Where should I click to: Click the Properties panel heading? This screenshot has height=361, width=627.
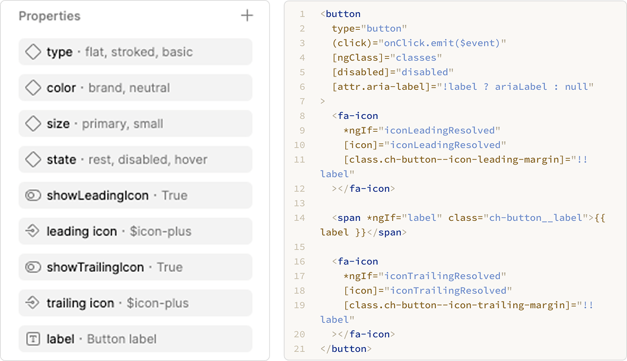tap(49, 16)
